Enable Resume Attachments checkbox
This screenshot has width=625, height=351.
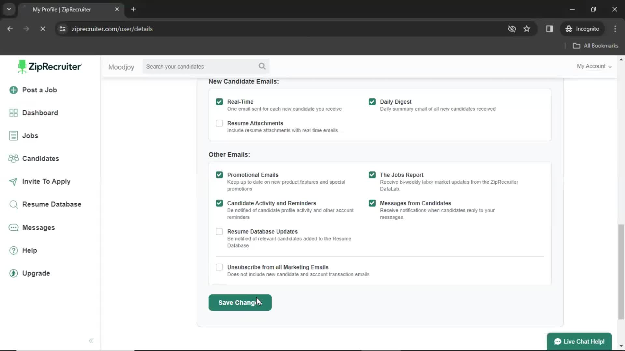pos(219,123)
